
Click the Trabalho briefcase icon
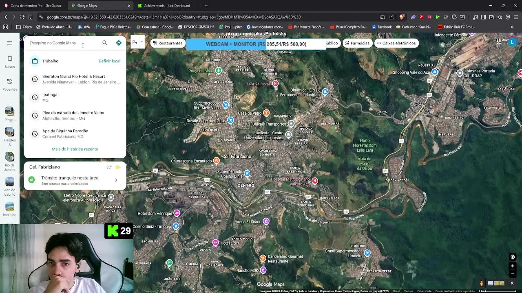[x=35, y=61]
